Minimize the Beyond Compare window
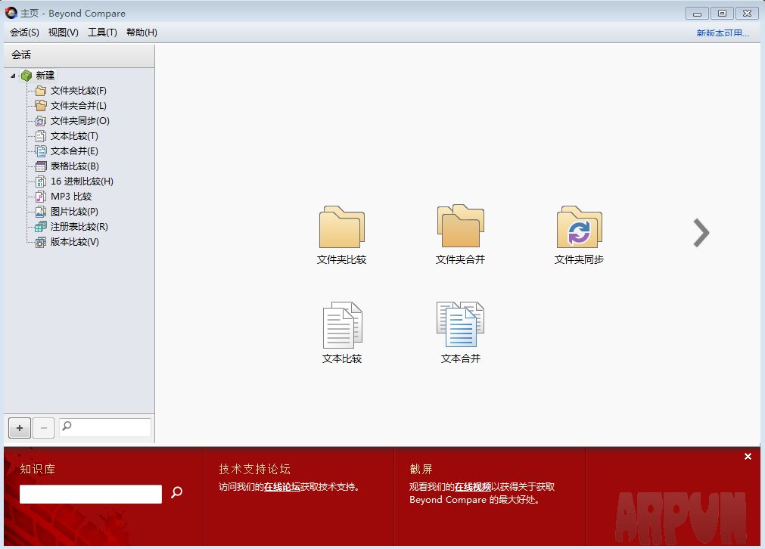Viewport: 765px width, 549px height. pyautogui.click(x=697, y=14)
